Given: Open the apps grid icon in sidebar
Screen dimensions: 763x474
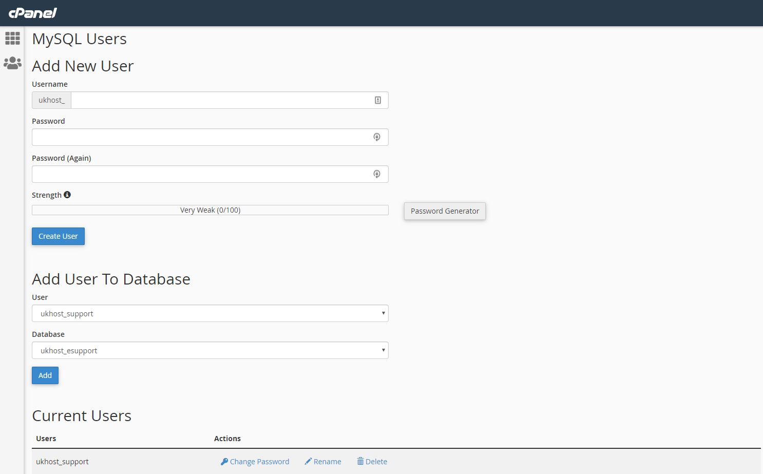Looking at the screenshot, I should click(12, 39).
